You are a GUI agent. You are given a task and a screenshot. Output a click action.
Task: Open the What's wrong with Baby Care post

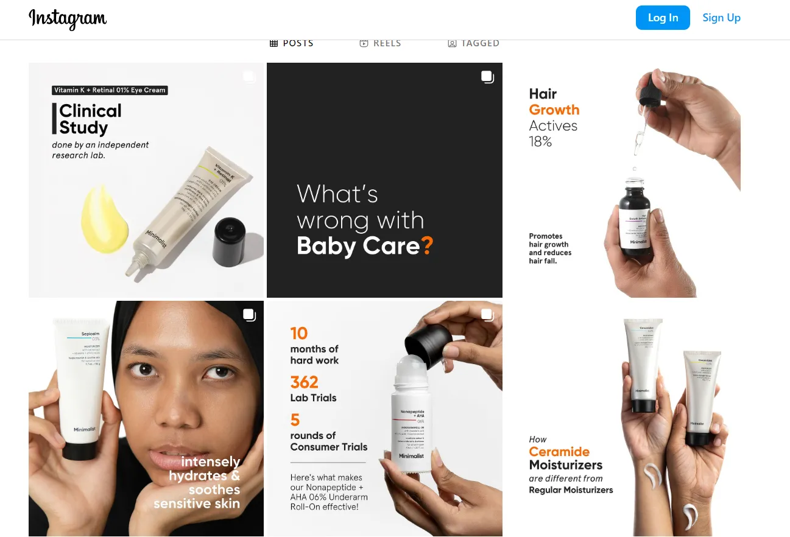(384, 180)
